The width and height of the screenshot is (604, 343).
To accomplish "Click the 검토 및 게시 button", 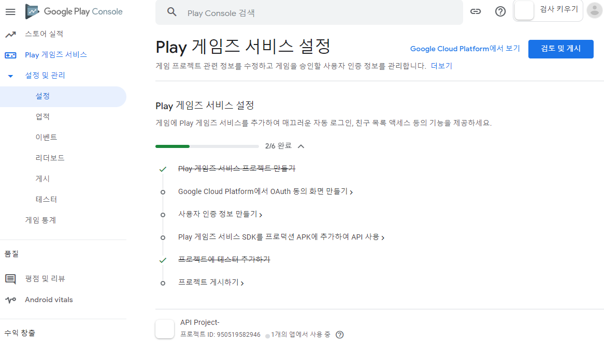I will pos(560,49).
